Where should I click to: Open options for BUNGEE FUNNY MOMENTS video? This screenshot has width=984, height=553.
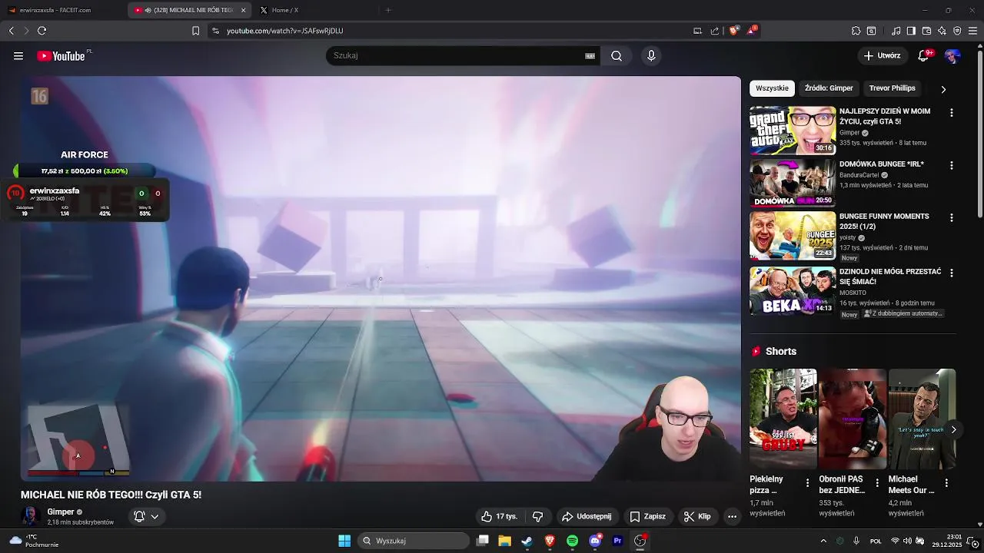click(x=952, y=218)
